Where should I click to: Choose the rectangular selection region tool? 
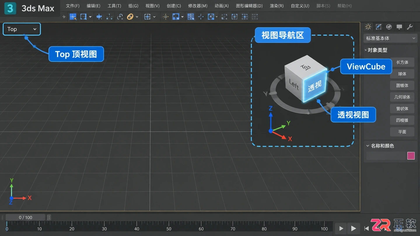pyautogui.click(x=83, y=17)
